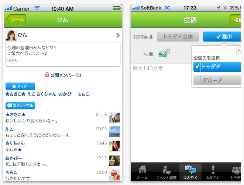The height and width of the screenshot is (185, 244).
Task: Click the post time 18:35
Action: (11, 61)
